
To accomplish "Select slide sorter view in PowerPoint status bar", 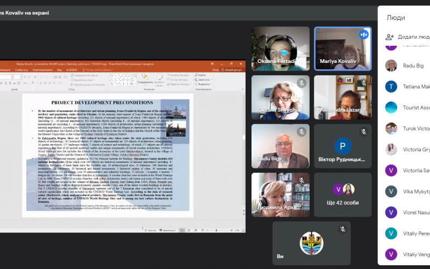I will click(189, 230).
